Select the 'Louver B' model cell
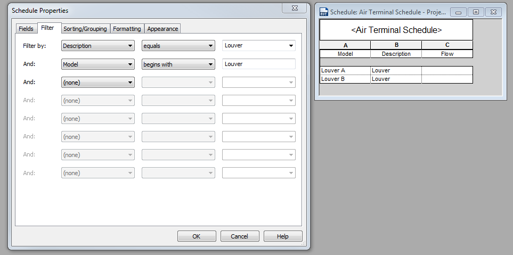Image resolution: width=513 pixels, height=255 pixels. tap(345, 79)
